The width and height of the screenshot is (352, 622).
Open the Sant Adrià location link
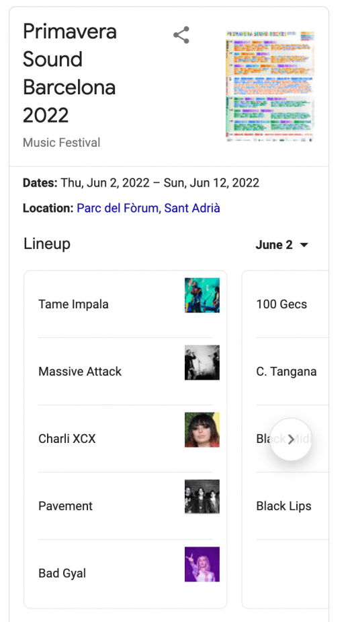[192, 208]
